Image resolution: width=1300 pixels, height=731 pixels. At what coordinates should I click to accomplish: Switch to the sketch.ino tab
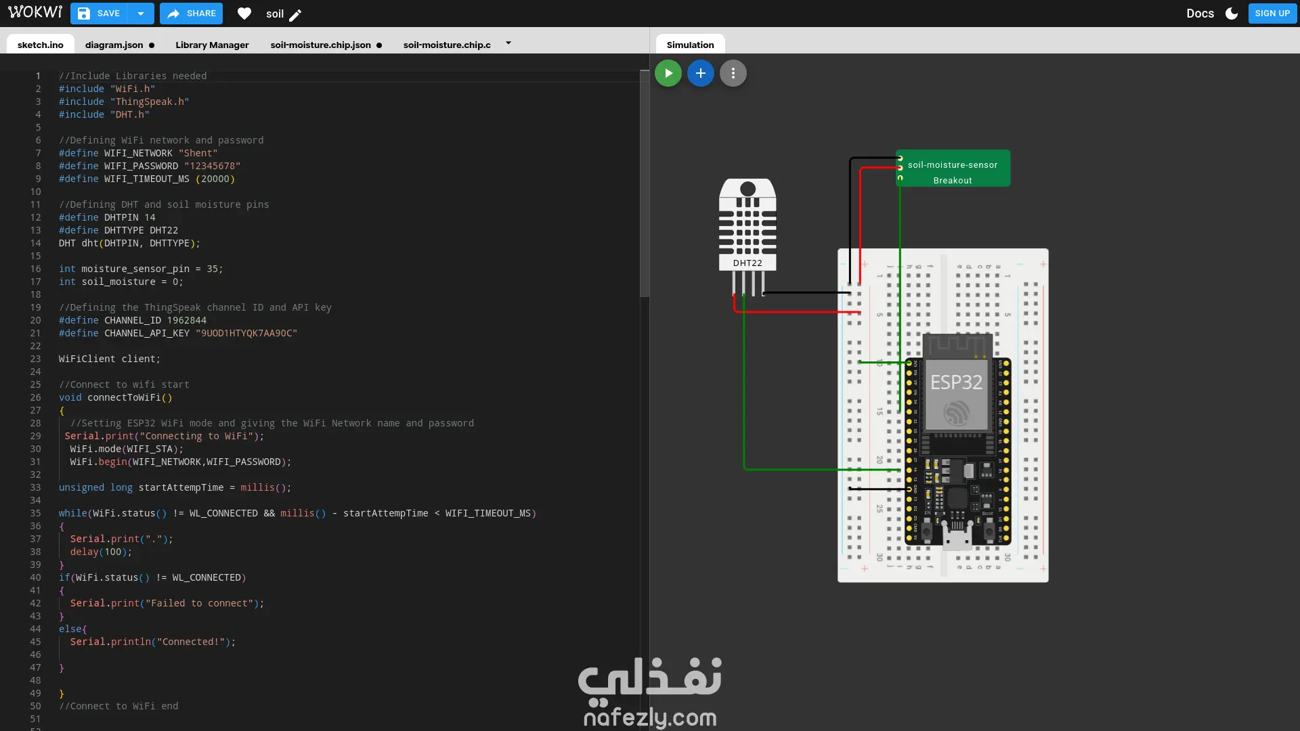[x=41, y=45]
